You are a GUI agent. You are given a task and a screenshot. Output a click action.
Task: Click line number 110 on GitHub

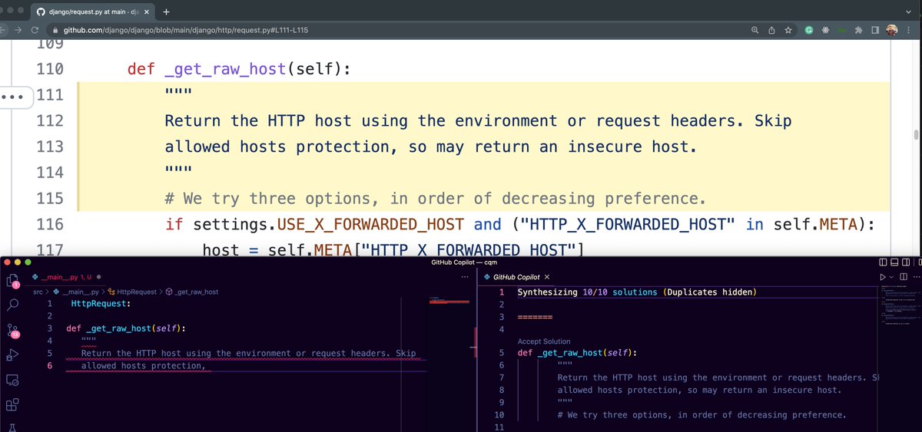point(49,70)
